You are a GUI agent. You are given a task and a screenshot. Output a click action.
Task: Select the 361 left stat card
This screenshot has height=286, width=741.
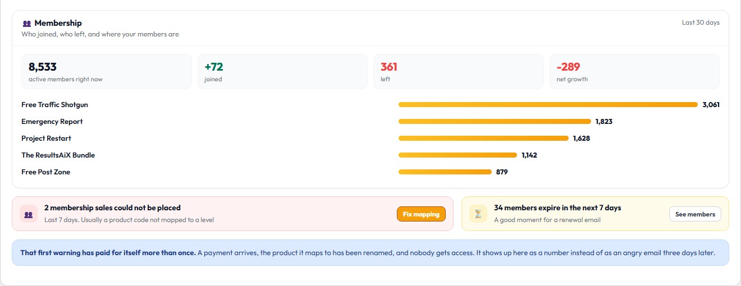coord(459,72)
